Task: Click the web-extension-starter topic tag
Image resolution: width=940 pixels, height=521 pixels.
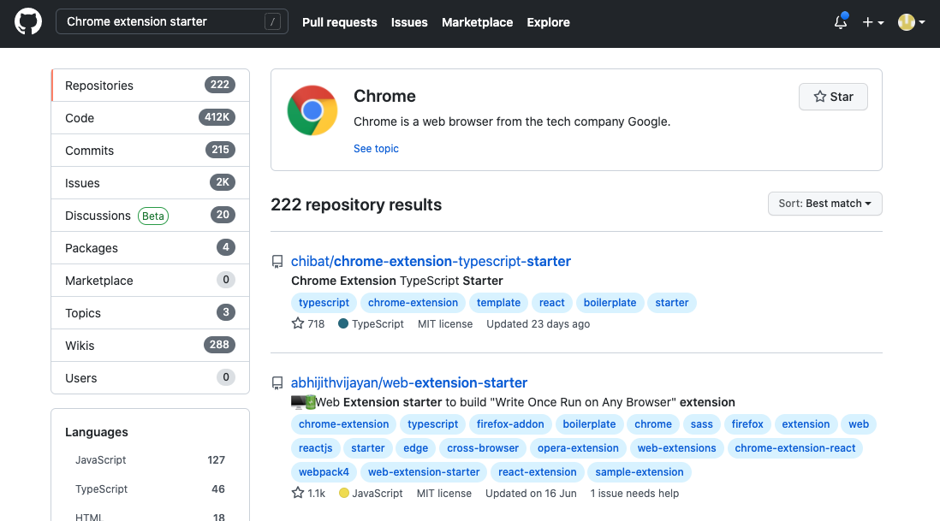Action: pyautogui.click(x=424, y=472)
